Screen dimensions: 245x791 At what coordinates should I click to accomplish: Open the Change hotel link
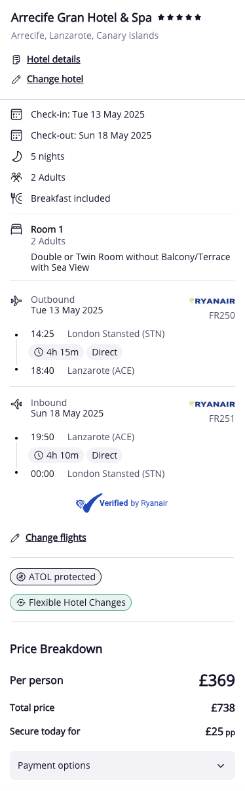55,79
